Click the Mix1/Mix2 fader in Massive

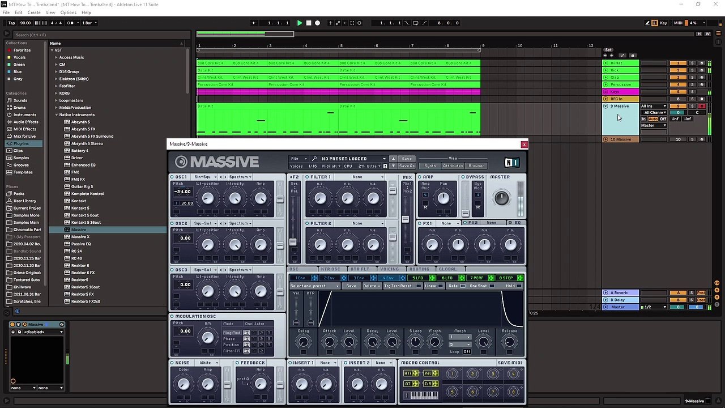[405, 219]
